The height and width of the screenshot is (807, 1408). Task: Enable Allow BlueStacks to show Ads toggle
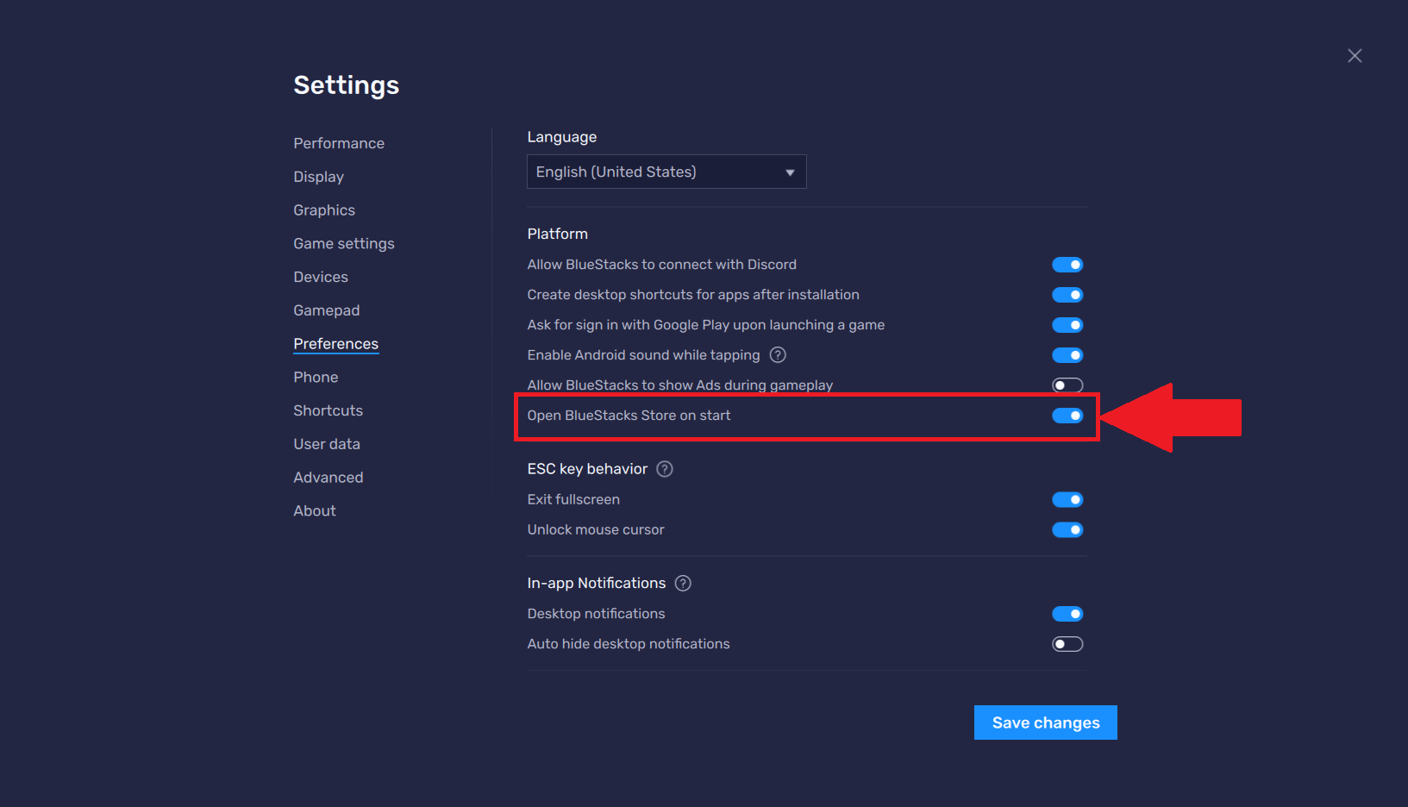pyautogui.click(x=1067, y=385)
